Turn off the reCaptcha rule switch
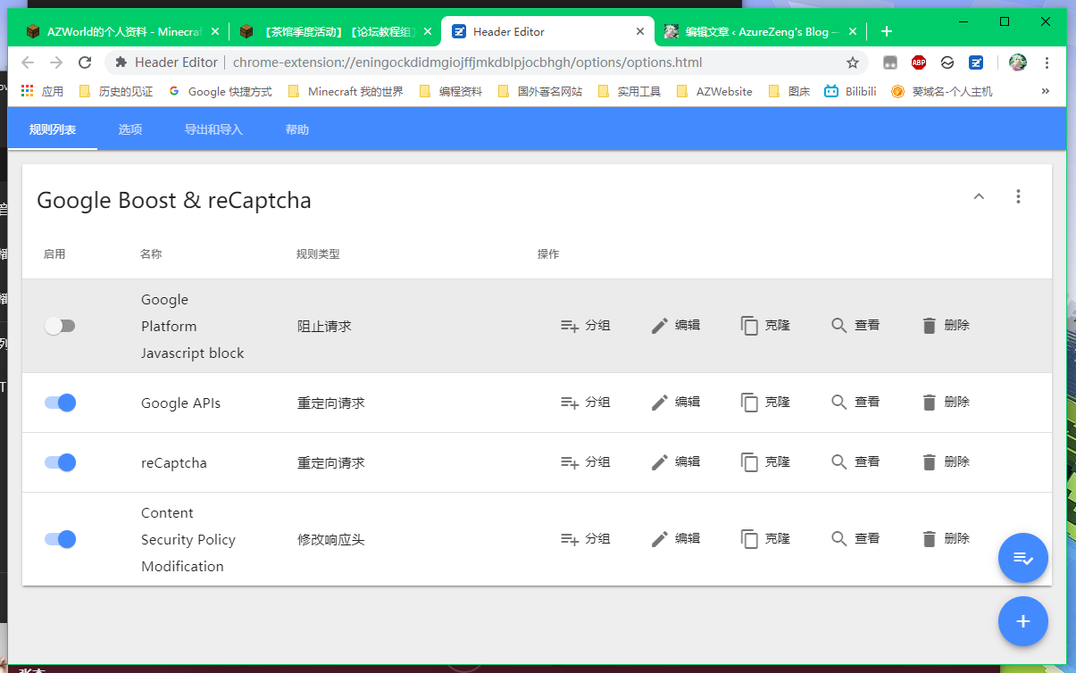The image size is (1076, 673). 60,462
